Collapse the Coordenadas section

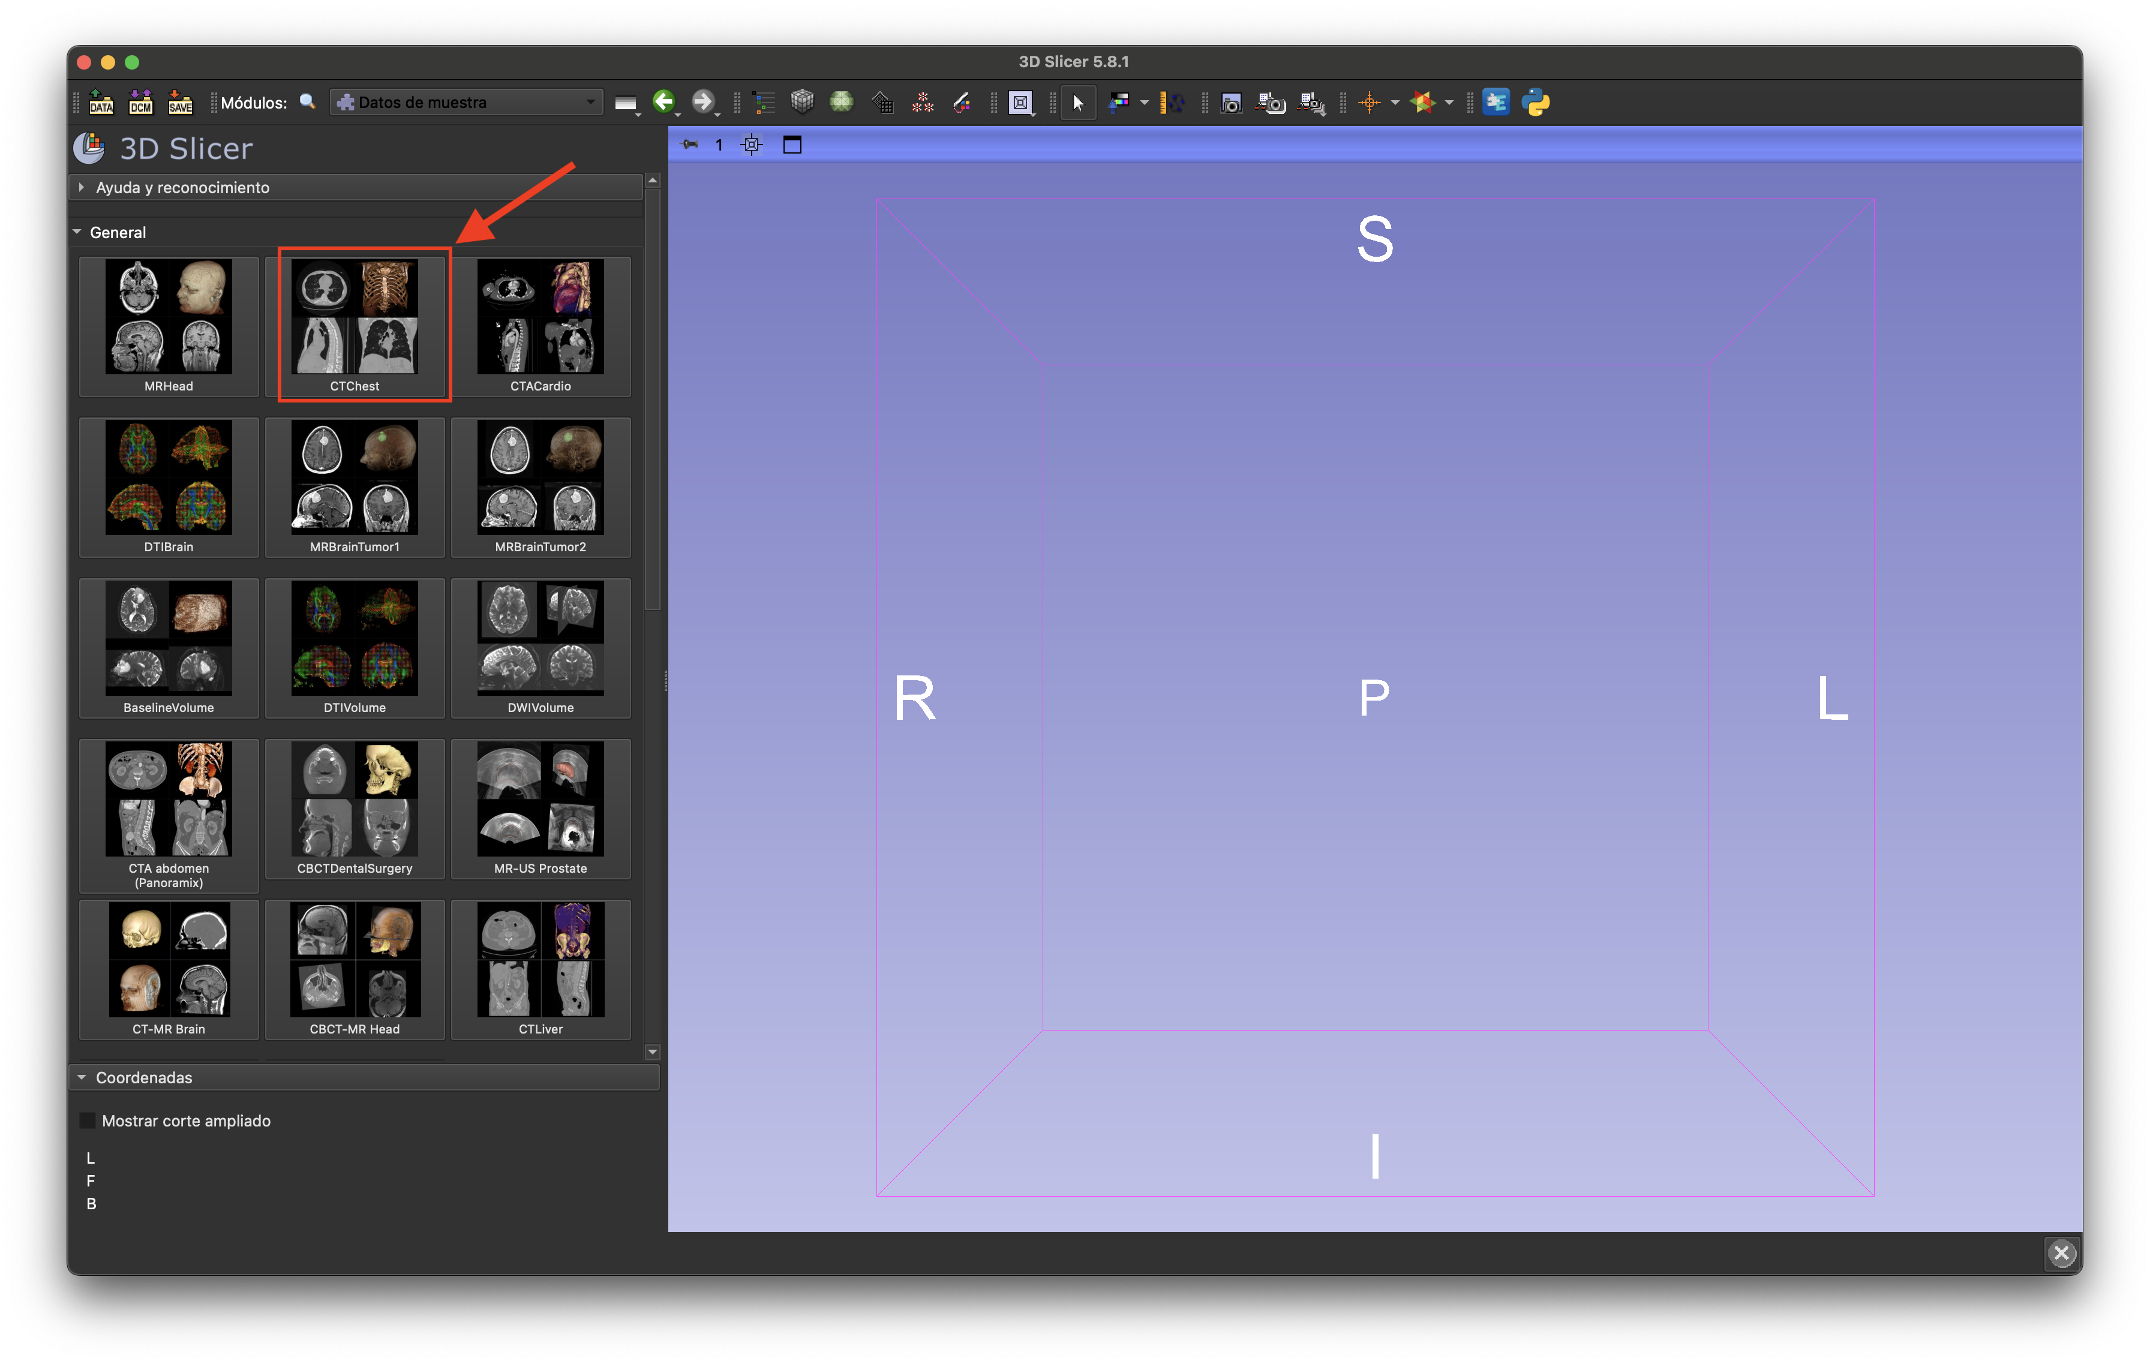pyautogui.click(x=144, y=1077)
